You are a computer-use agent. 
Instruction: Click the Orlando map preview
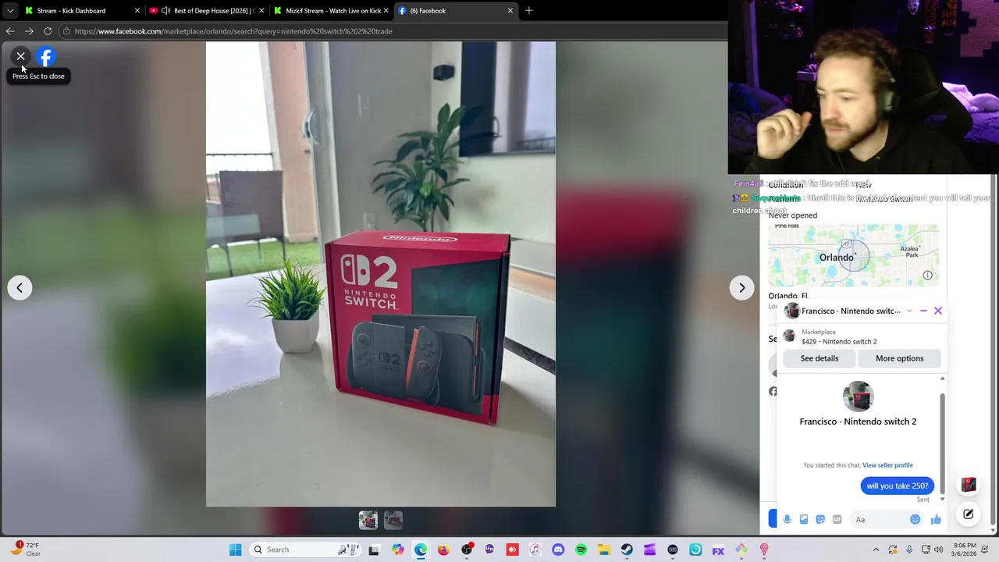pos(854,255)
